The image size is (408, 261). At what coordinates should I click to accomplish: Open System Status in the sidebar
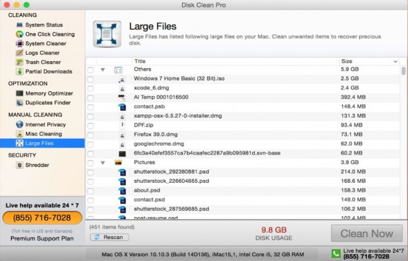click(x=44, y=25)
